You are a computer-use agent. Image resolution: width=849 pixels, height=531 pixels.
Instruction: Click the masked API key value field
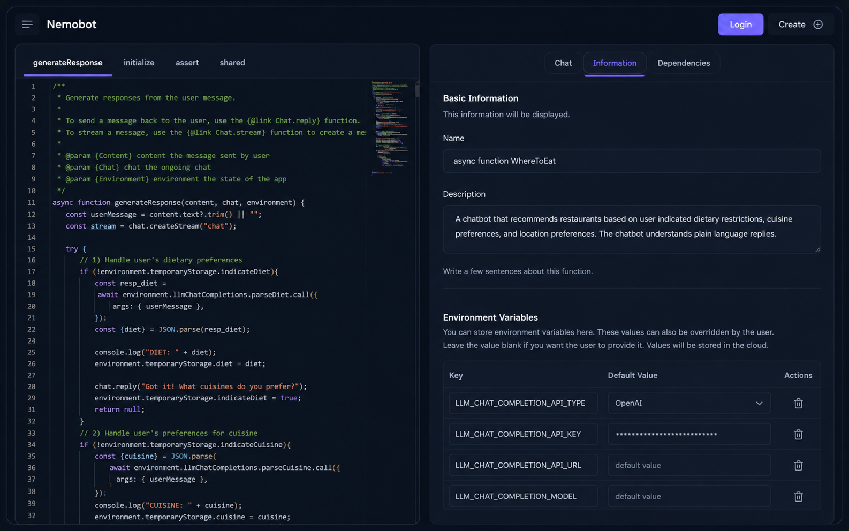pos(689,434)
